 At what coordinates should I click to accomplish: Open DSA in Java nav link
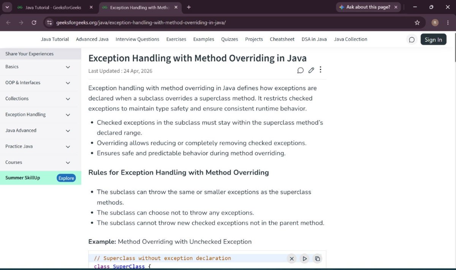314,39
